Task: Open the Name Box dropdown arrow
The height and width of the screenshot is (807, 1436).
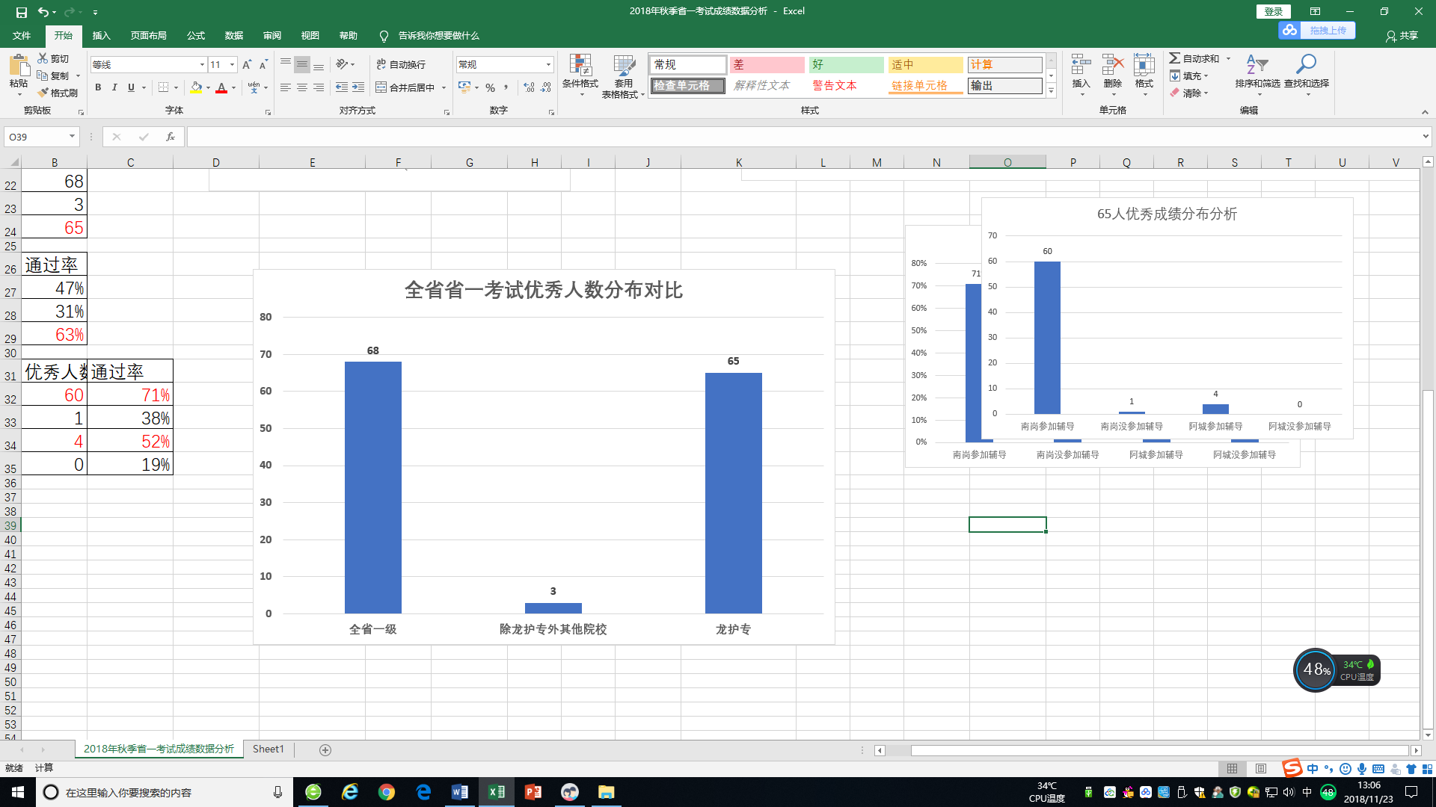Action: pos(72,137)
